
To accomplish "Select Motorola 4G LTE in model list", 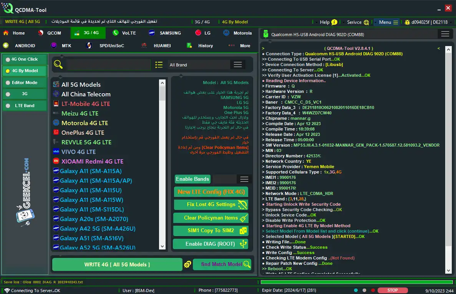I will tap(85, 123).
